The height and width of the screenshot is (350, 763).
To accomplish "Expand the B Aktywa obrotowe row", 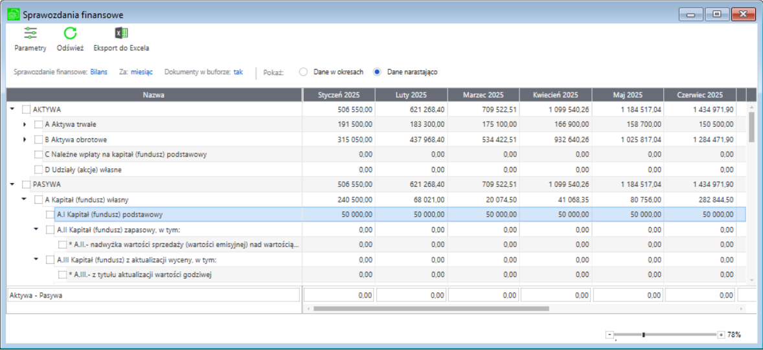I will pyautogui.click(x=25, y=139).
